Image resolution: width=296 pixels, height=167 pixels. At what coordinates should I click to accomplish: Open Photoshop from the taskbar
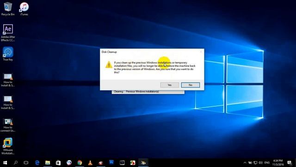pos(111,163)
